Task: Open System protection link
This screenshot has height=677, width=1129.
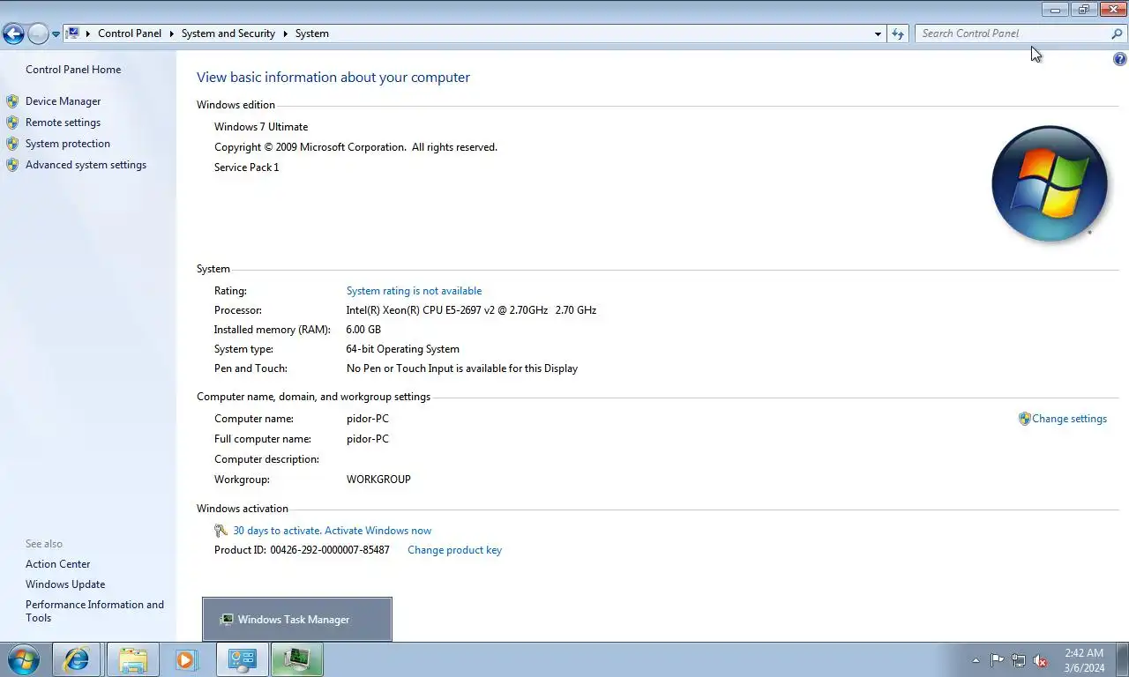Action: coord(68,144)
